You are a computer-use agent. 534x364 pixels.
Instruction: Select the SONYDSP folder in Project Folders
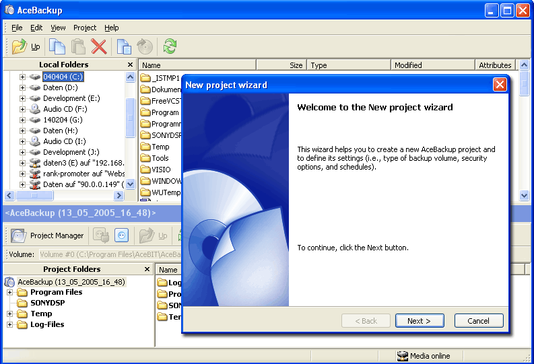[x=47, y=303]
